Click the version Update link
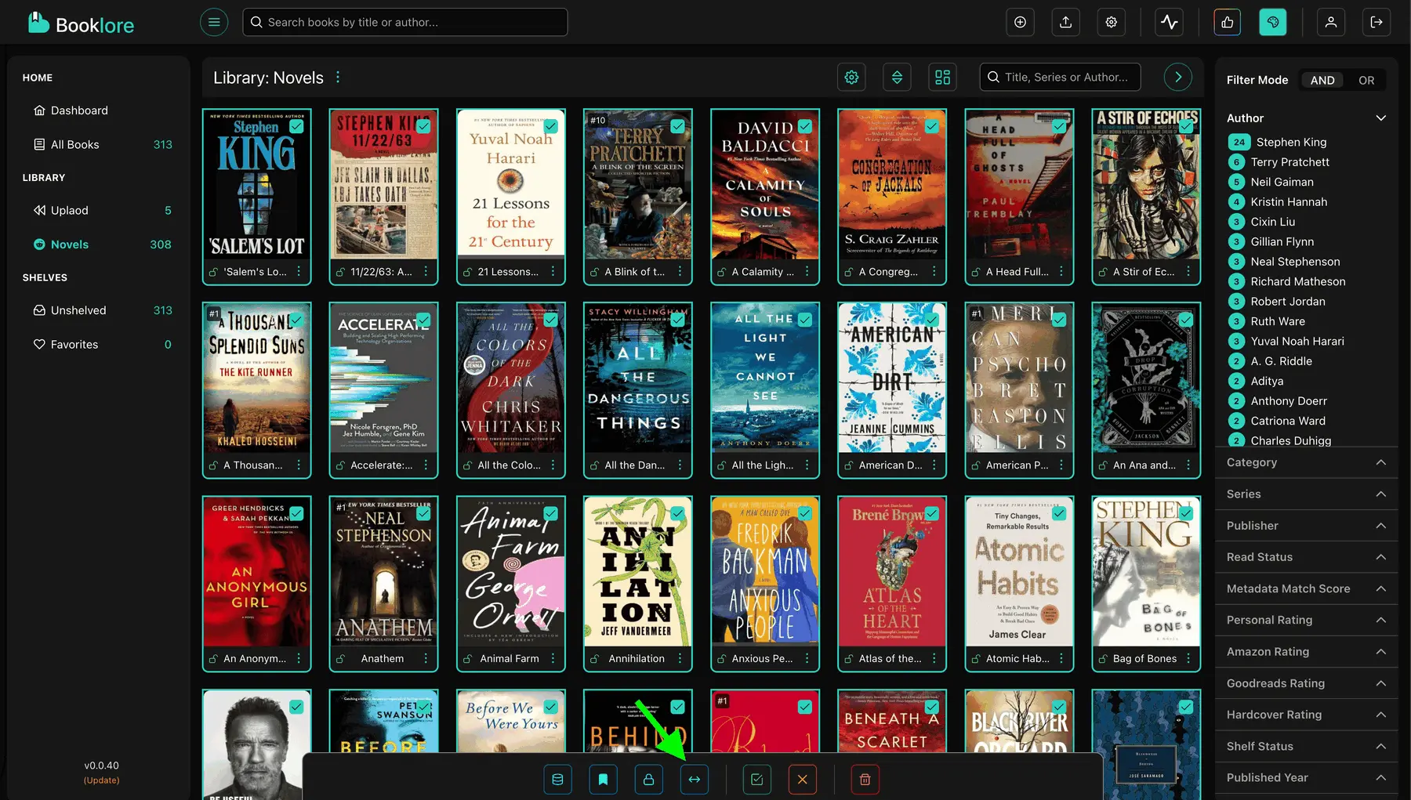This screenshot has height=800, width=1411. [102, 780]
